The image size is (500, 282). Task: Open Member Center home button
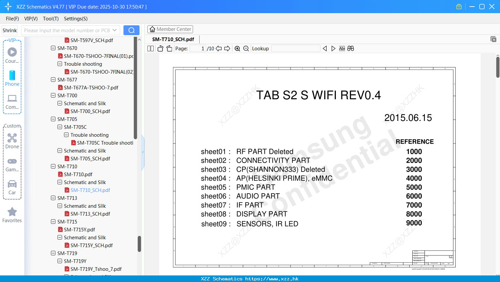point(170,29)
